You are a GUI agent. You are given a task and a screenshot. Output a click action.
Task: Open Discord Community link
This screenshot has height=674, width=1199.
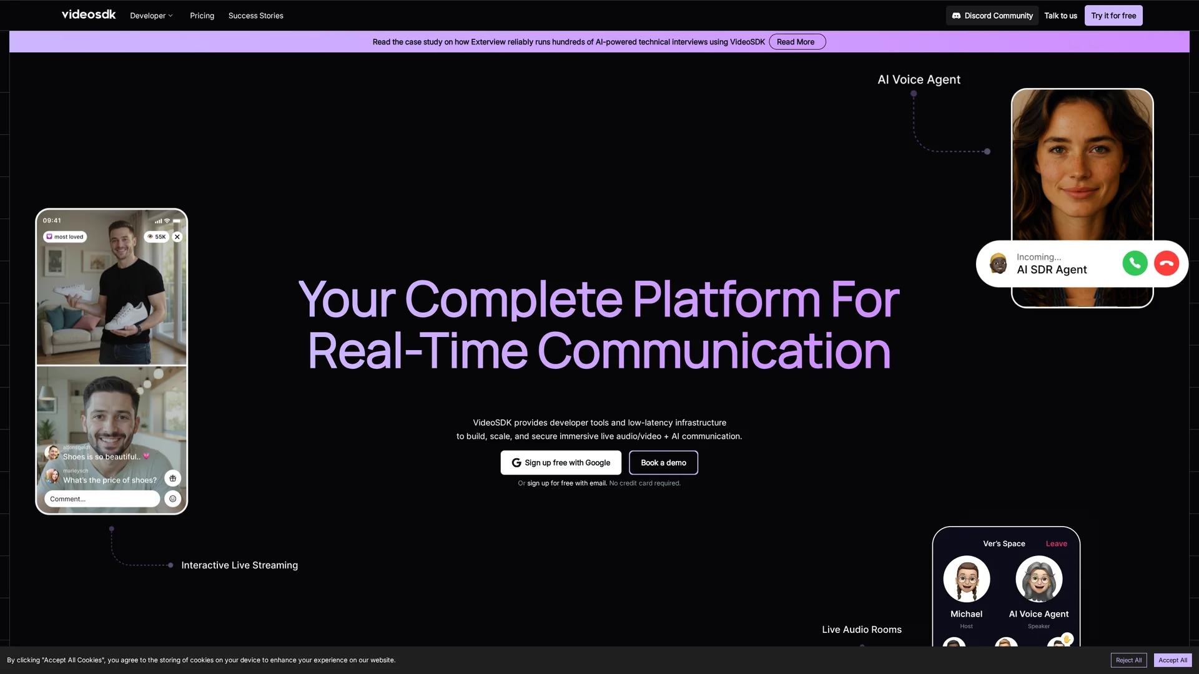[992, 16]
